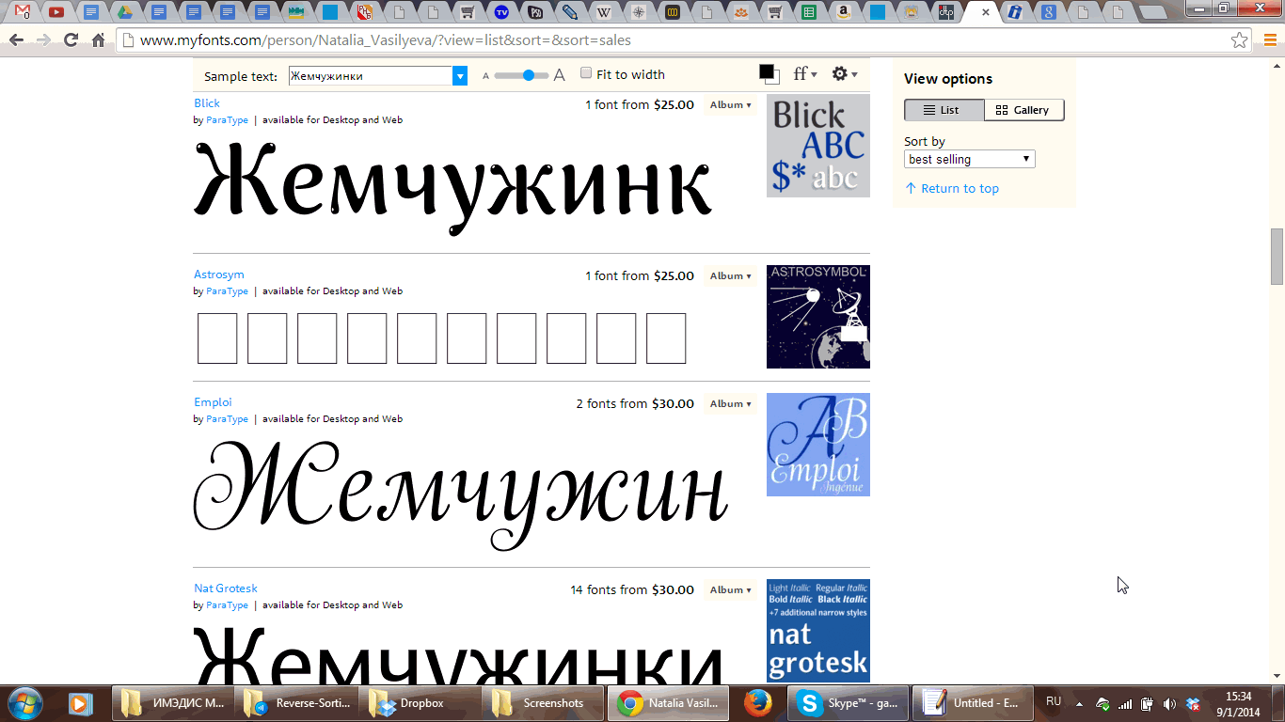Image resolution: width=1285 pixels, height=722 pixels.
Task: Switch to the YouTube browser tab
Action: tap(56, 12)
